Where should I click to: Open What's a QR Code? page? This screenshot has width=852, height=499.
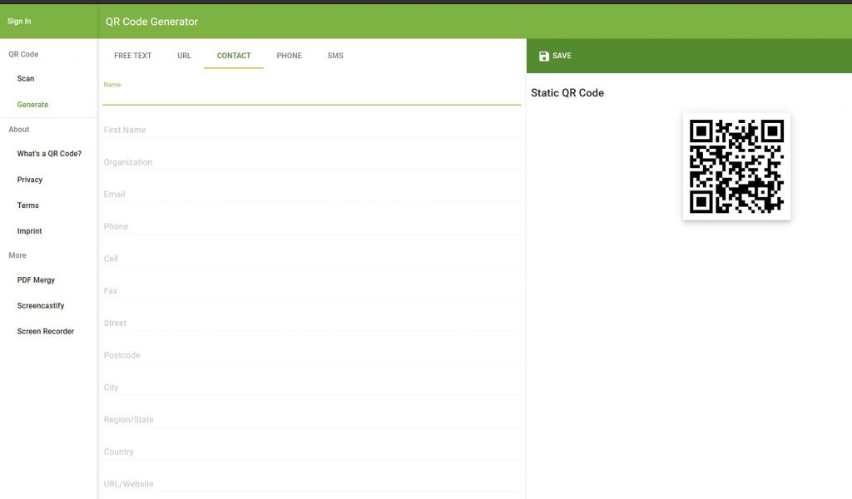click(x=49, y=154)
